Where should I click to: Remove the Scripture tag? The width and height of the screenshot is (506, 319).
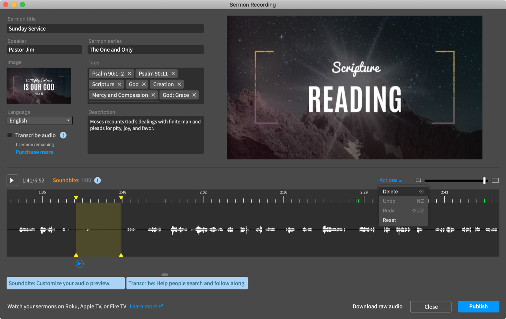119,84
